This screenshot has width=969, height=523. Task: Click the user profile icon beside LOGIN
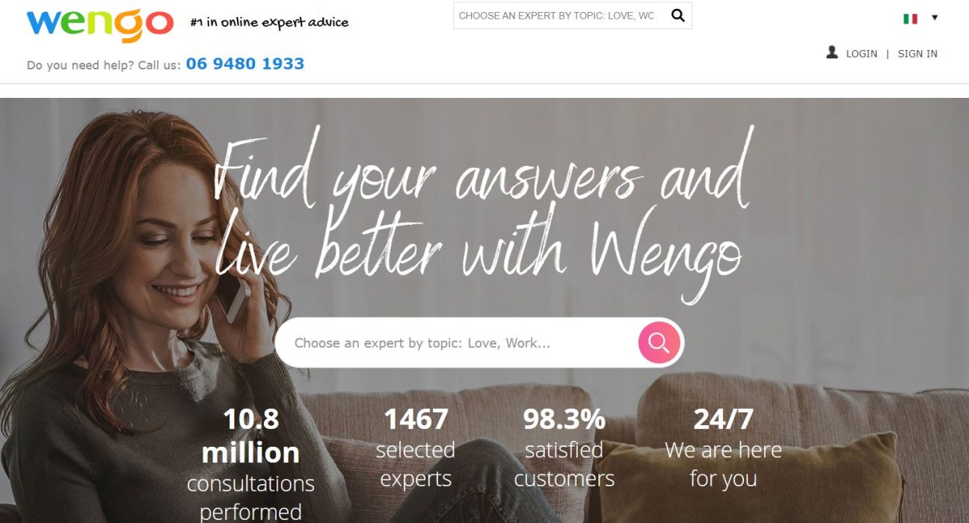tap(832, 52)
